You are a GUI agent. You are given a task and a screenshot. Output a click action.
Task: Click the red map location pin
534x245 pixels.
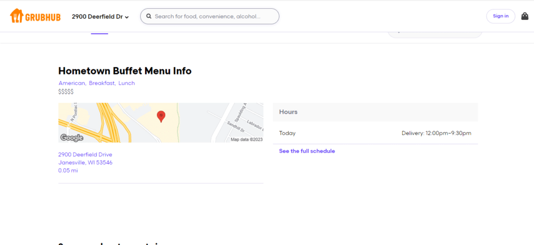click(161, 116)
